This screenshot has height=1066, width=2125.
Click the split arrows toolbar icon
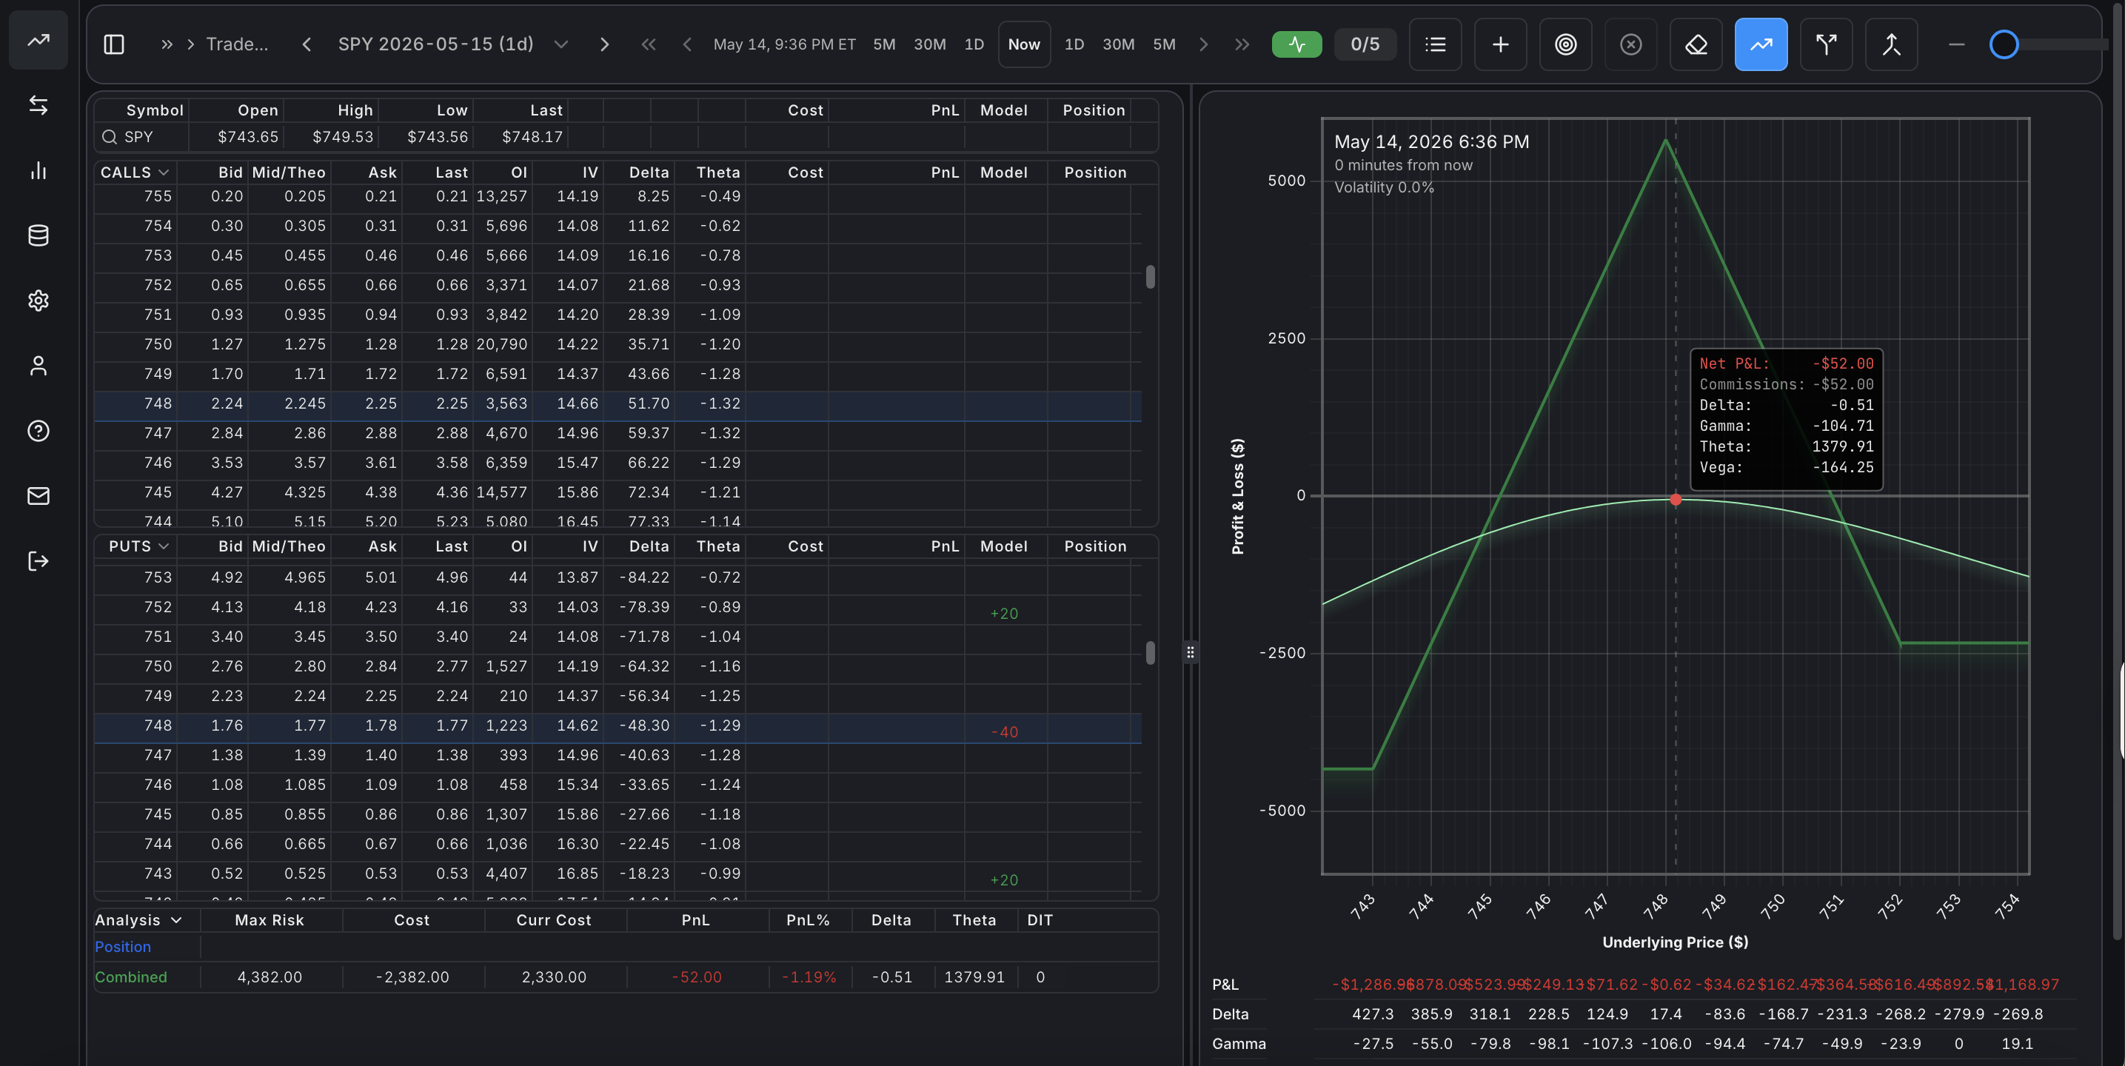pyautogui.click(x=1827, y=44)
